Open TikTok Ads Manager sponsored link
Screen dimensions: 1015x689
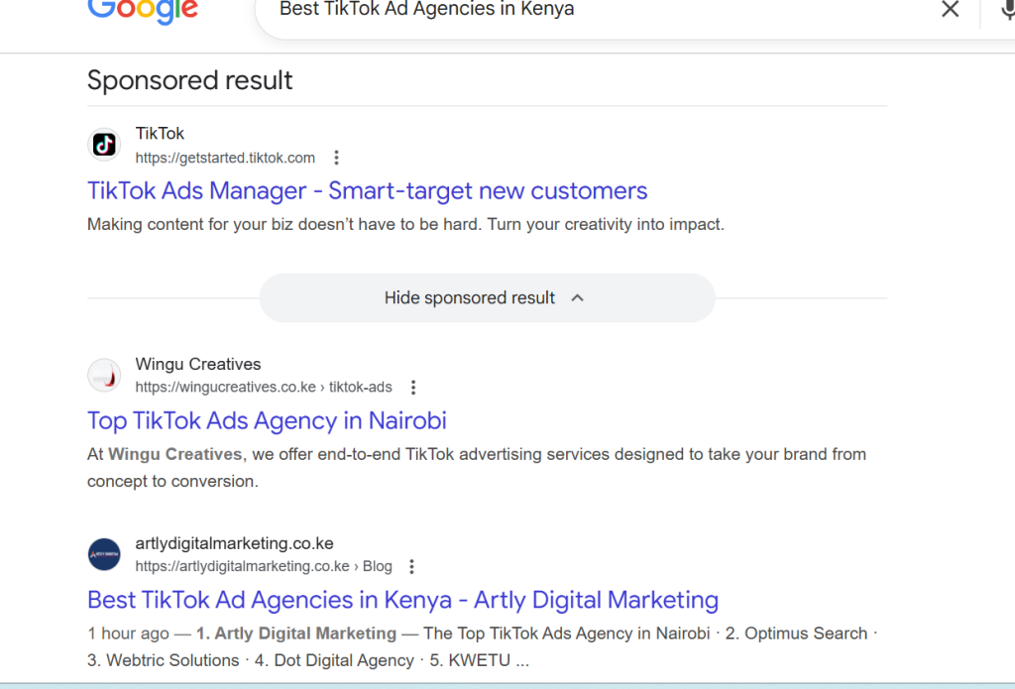pos(367,191)
